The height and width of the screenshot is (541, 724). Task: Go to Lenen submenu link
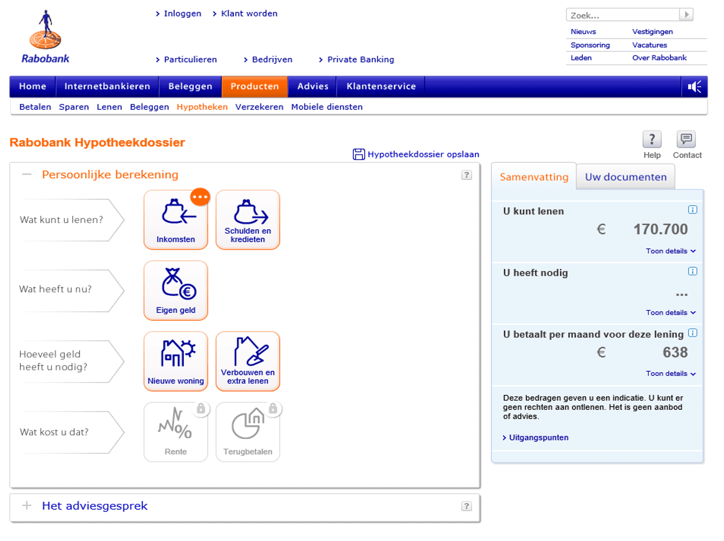[x=109, y=107]
